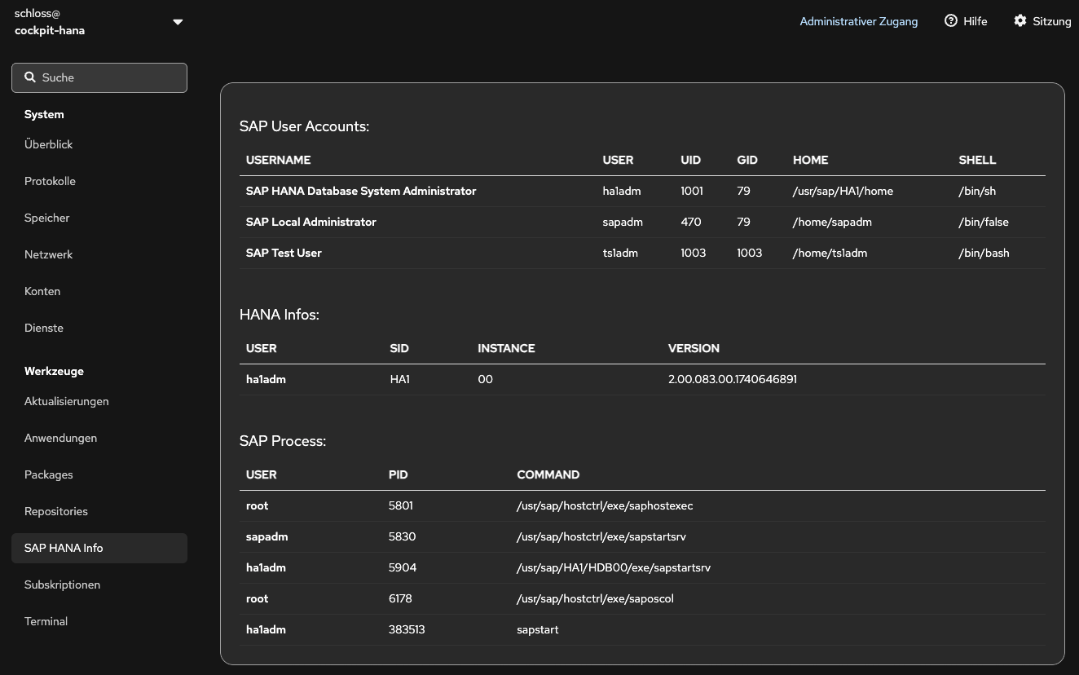The width and height of the screenshot is (1079, 675).
Task: Click the cockpit-hana host name
Action: (x=50, y=30)
